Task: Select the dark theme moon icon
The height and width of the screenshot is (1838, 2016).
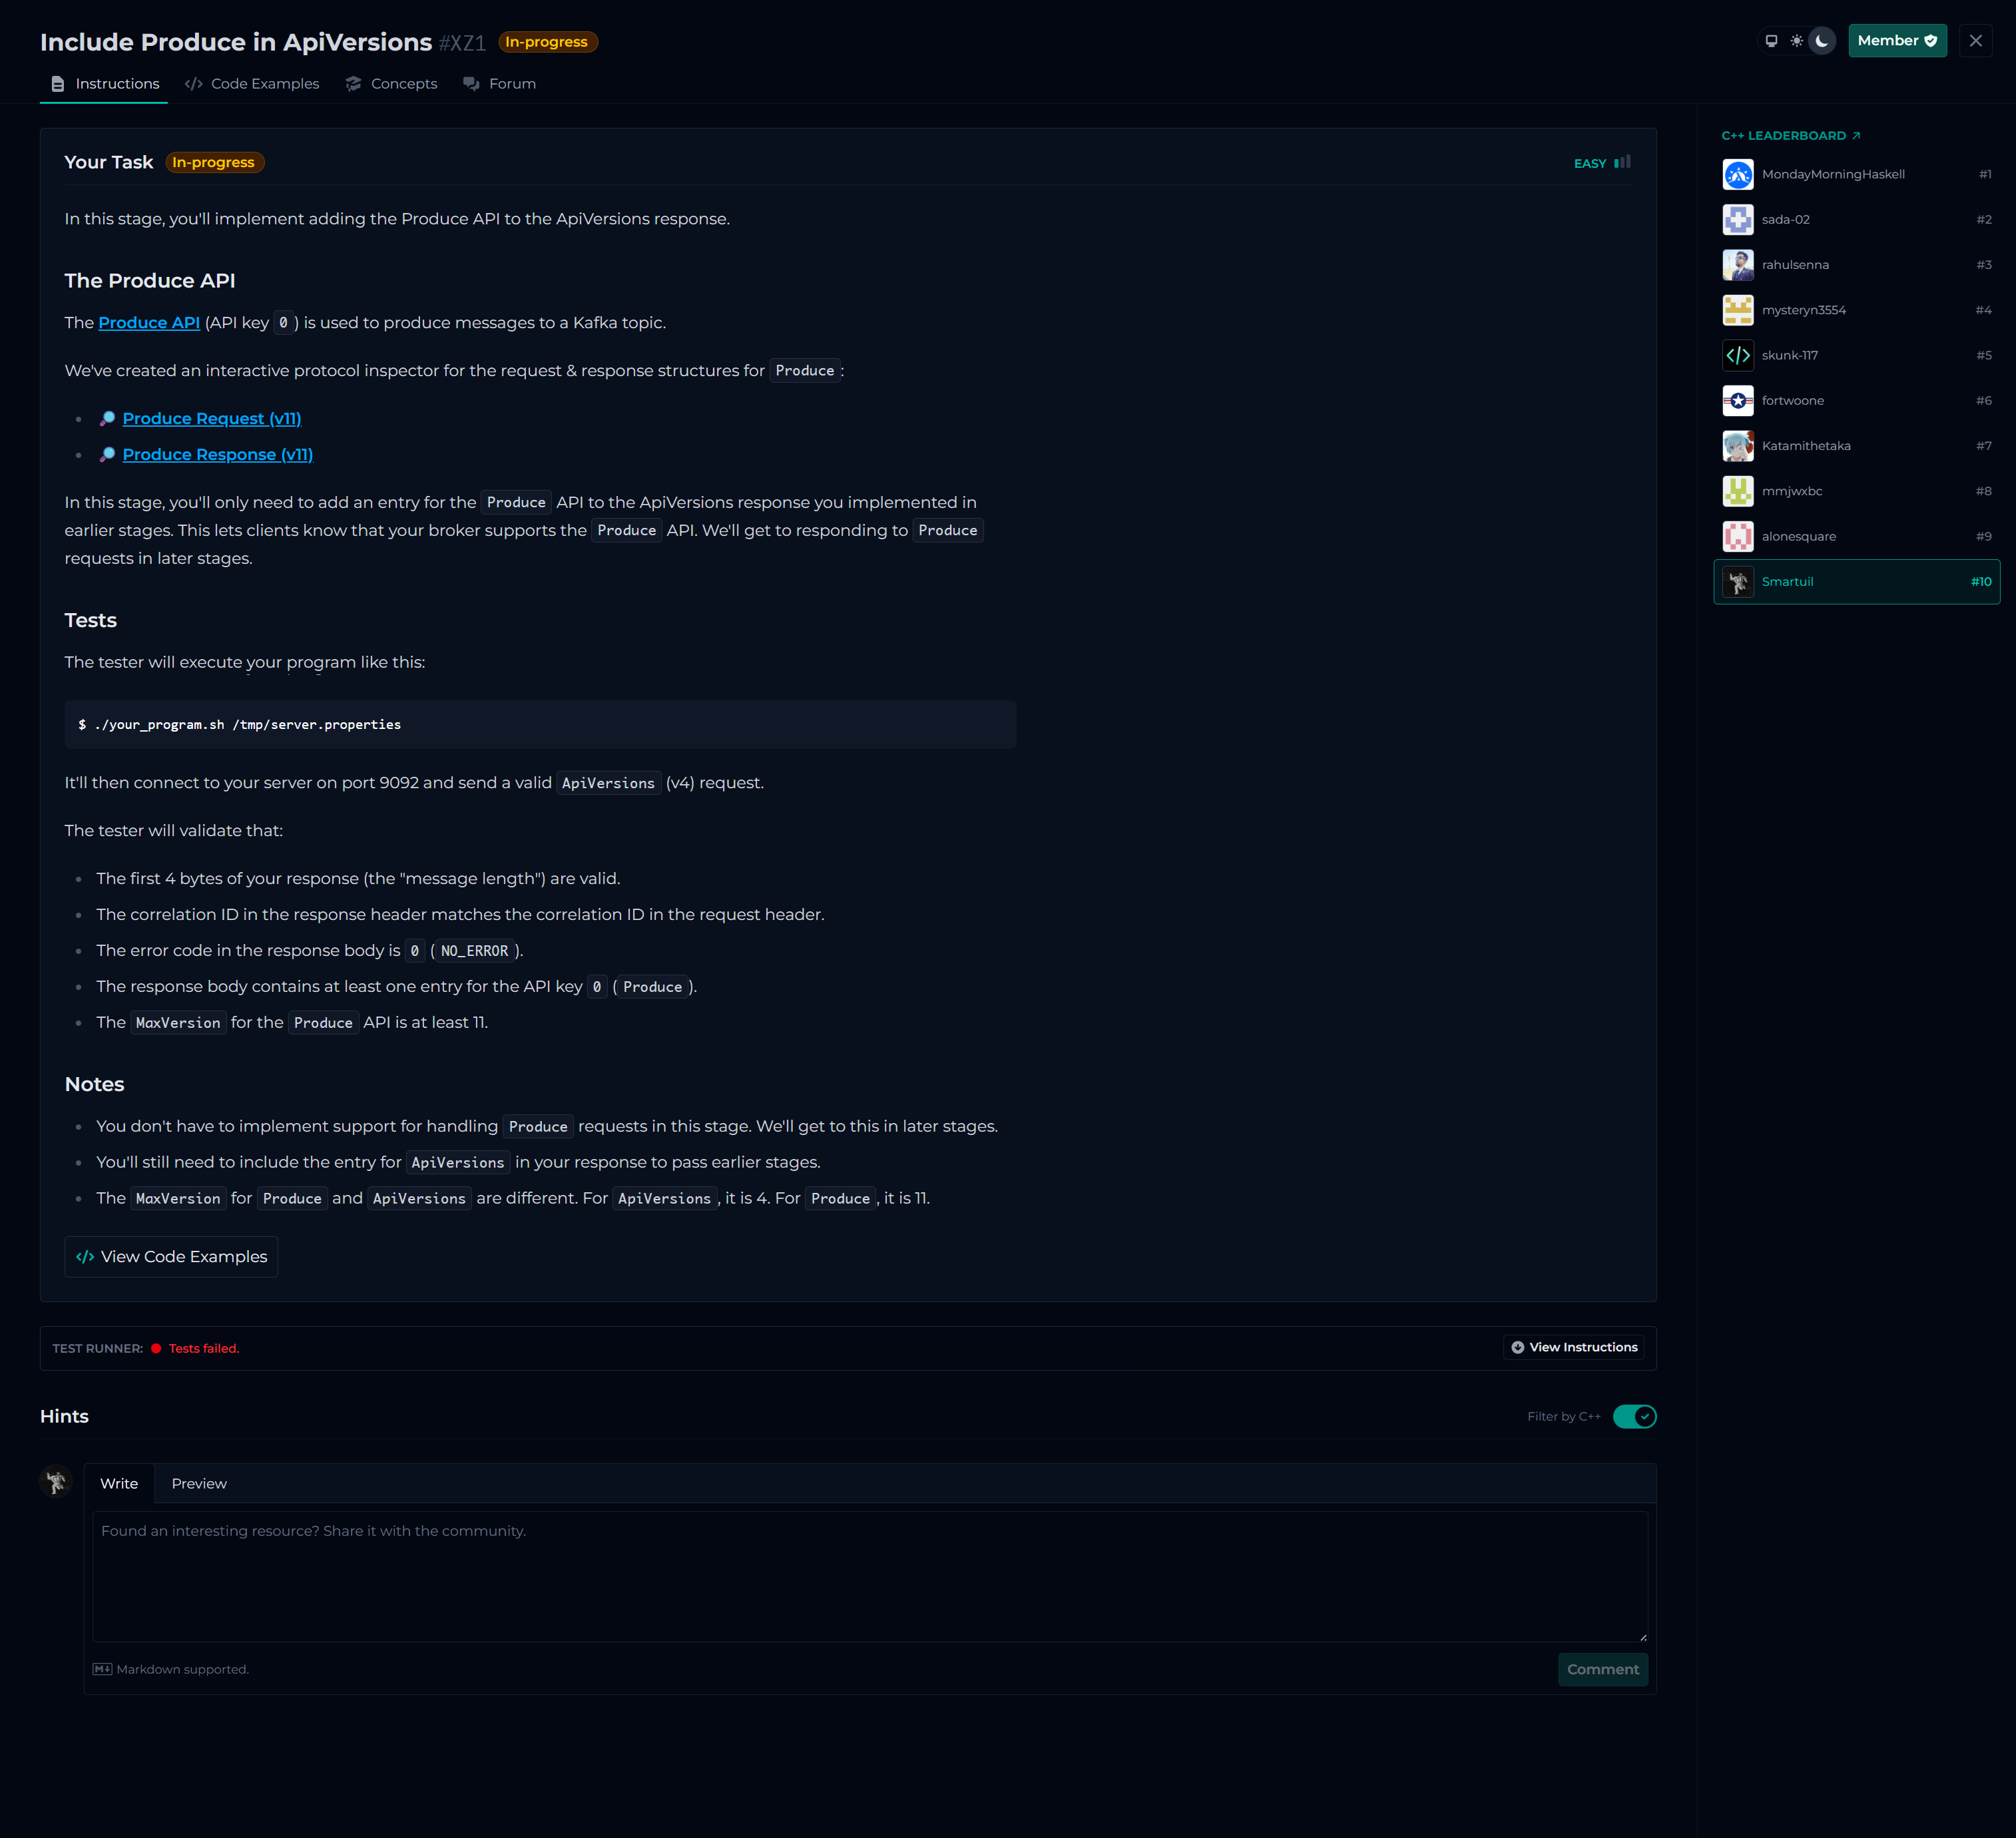Action: pos(1822,41)
